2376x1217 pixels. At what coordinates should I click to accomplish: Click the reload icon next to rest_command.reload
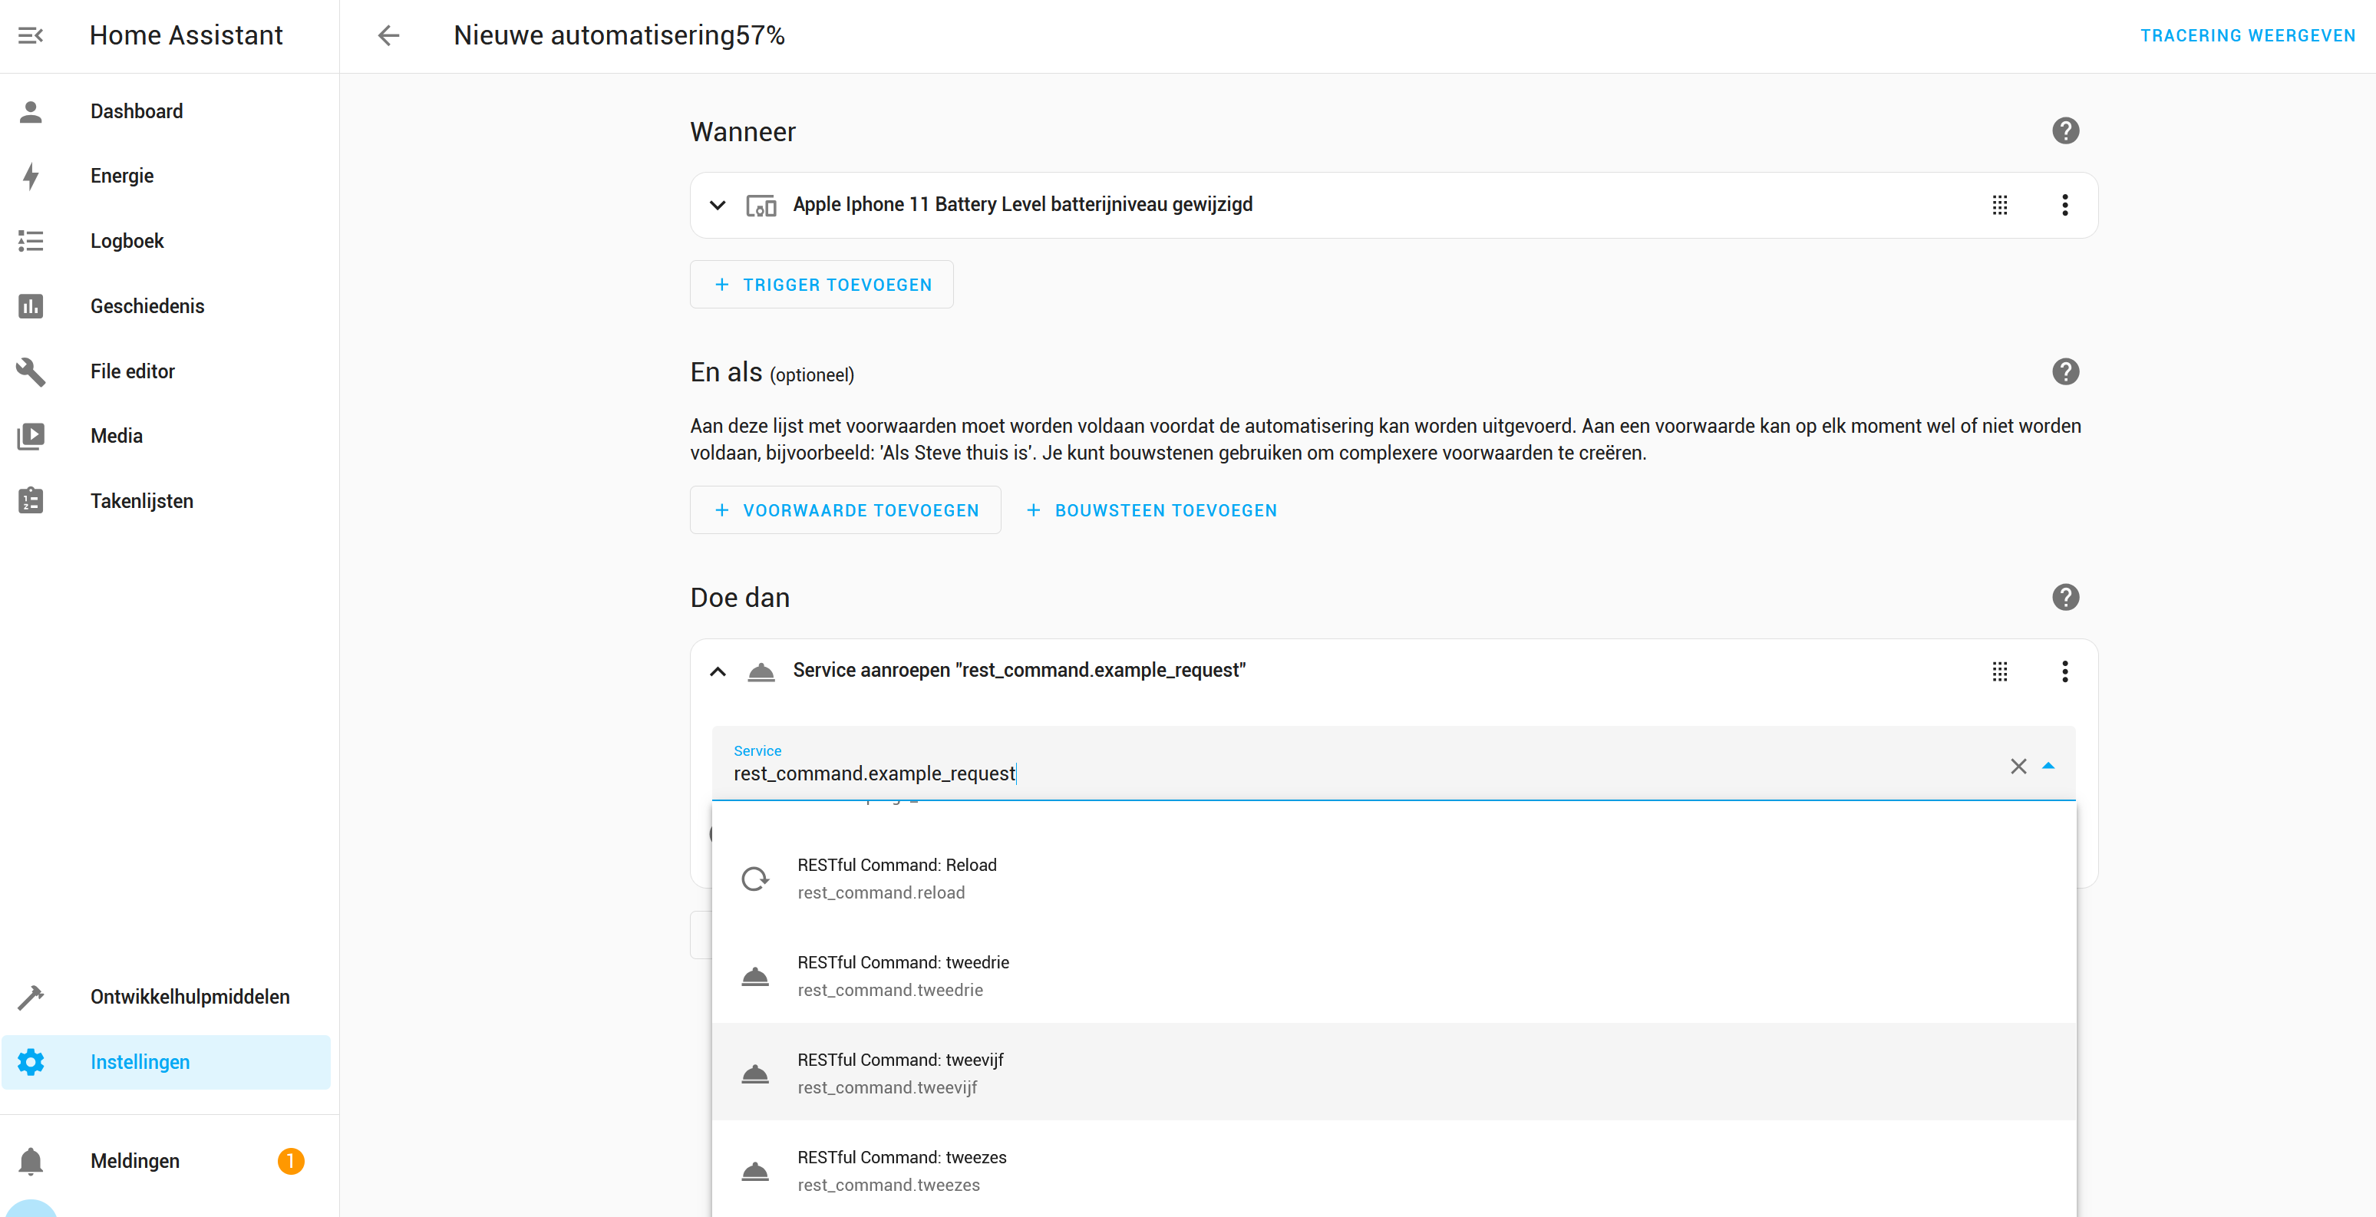[x=755, y=879]
